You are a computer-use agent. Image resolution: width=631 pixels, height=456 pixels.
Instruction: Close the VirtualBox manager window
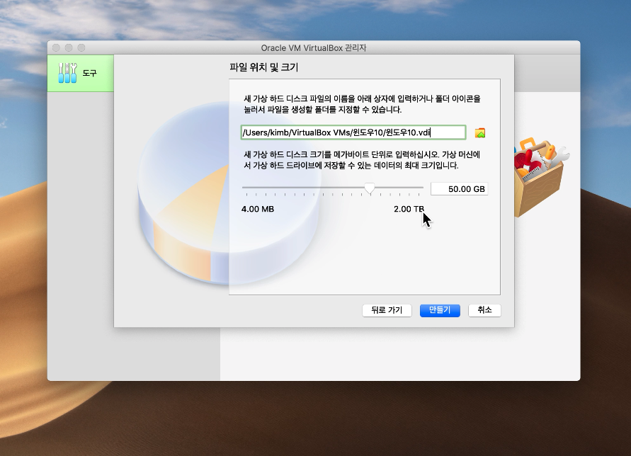point(56,47)
